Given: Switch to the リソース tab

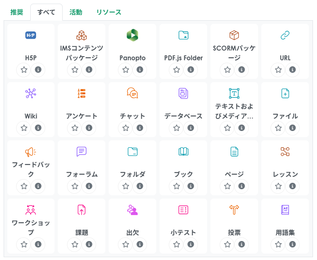Looking at the screenshot, I should click(x=109, y=12).
